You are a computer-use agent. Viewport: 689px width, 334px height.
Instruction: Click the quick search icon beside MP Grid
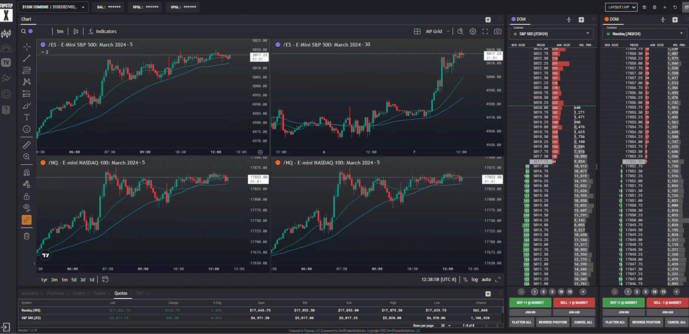(x=460, y=31)
